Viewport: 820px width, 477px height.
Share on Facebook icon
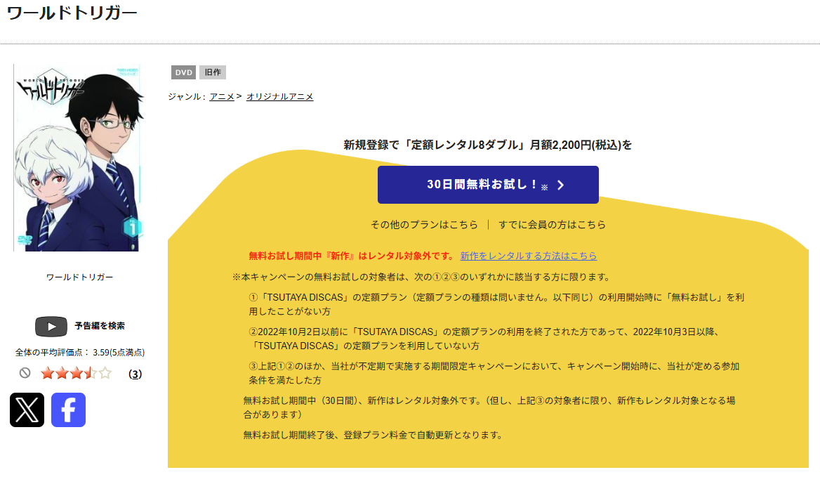click(x=69, y=410)
